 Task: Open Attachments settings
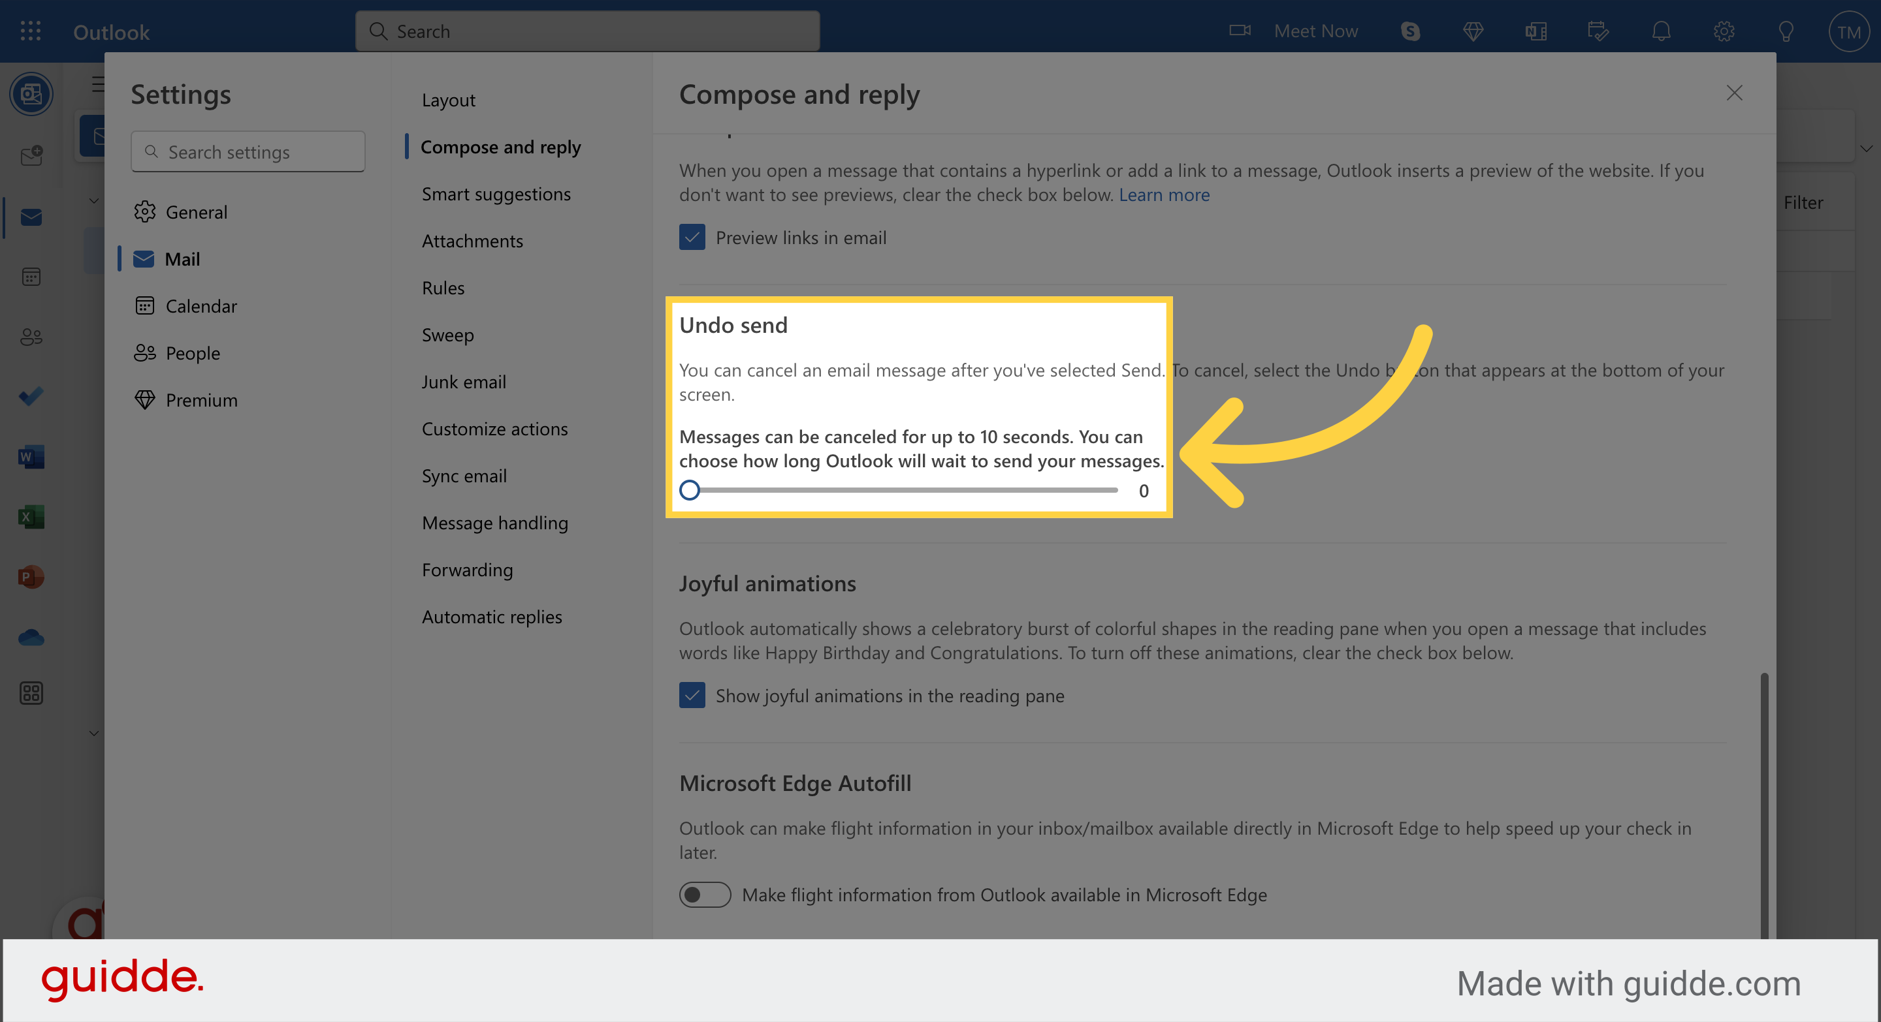(472, 241)
